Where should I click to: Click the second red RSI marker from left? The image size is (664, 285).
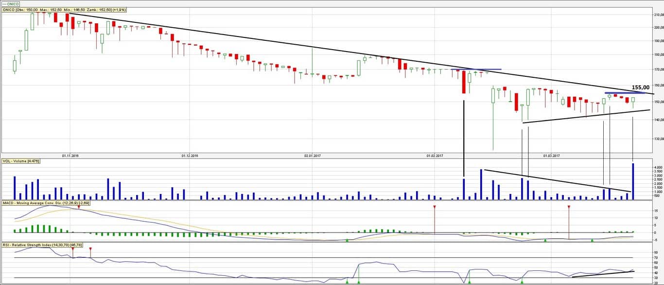pyautogui.click(x=90, y=249)
